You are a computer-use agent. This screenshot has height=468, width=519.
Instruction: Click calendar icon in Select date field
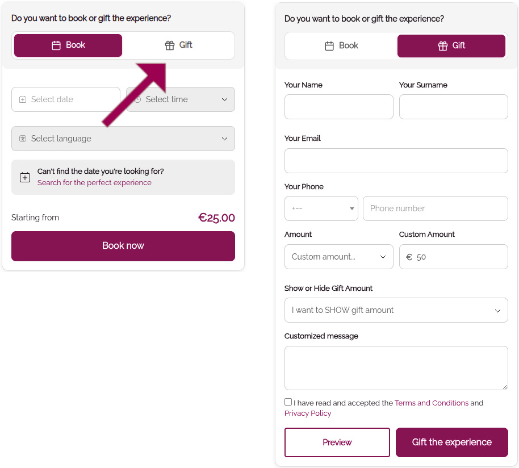(x=23, y=99)
